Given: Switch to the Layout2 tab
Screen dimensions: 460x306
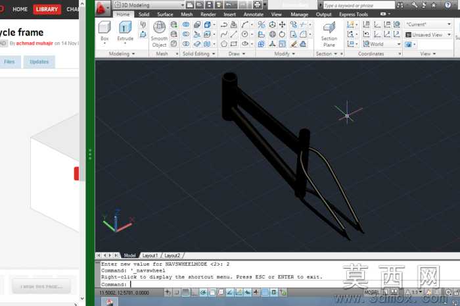Looking at the screenshot, I should pyautogui.click(x=172, y=255).
